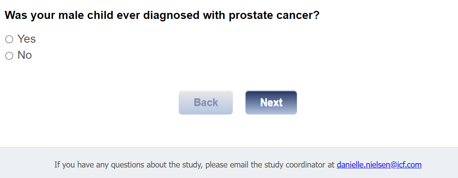Go to previous page with Back

point(206,103)
